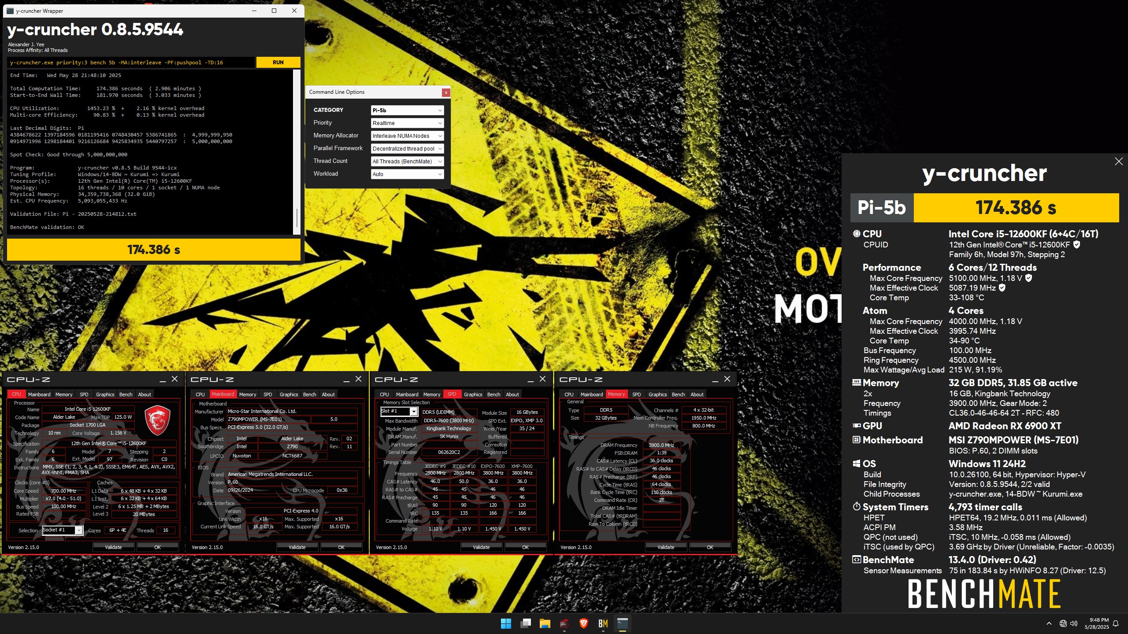Image resolution: width=1128 pixels, height=634 pixels.
Task: Open the Thread Count dropdown
Action: 407,162
